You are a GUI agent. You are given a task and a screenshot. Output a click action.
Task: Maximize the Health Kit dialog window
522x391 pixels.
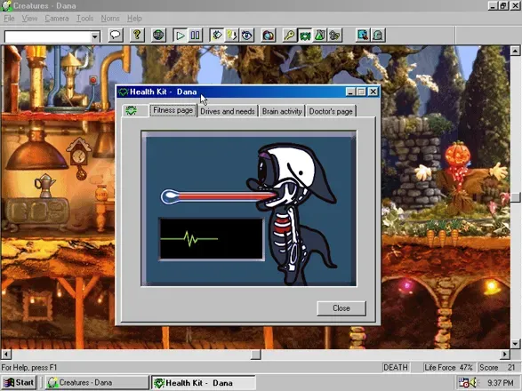point(361,92)
